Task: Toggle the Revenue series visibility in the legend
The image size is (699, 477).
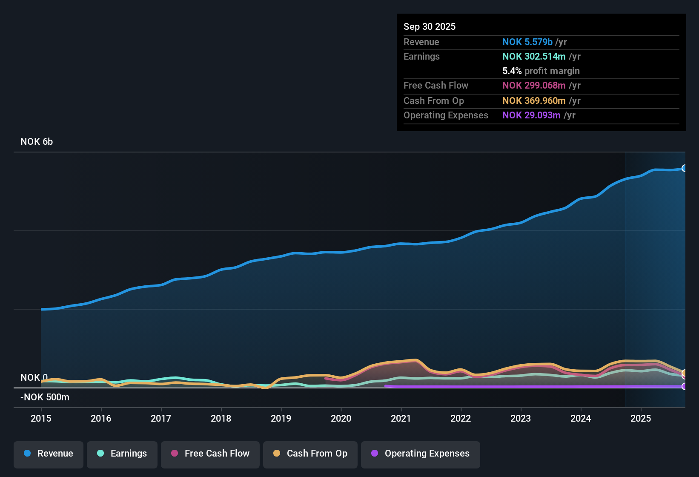Action: [48, 454]
